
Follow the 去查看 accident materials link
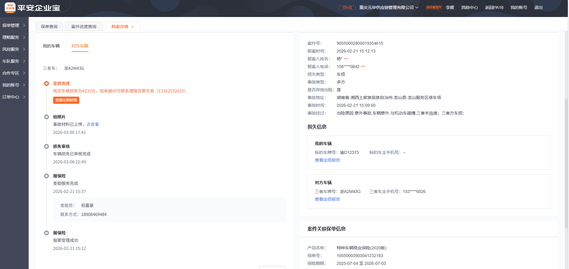(93, 124)
